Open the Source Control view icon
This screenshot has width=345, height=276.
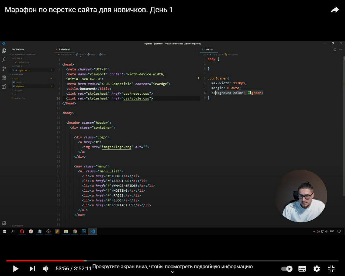4,68
